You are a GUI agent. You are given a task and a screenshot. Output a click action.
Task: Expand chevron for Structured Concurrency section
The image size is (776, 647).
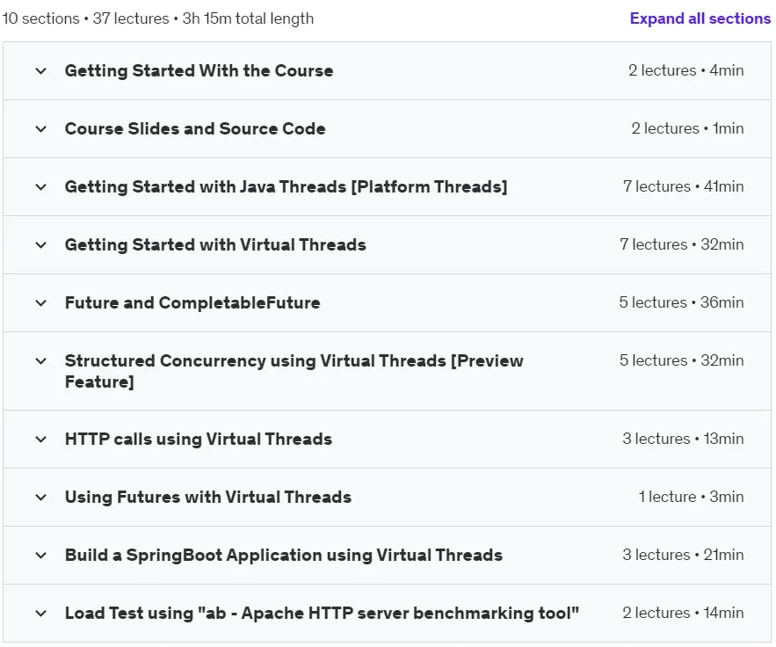pyautogui.click(x=41, y=361)
